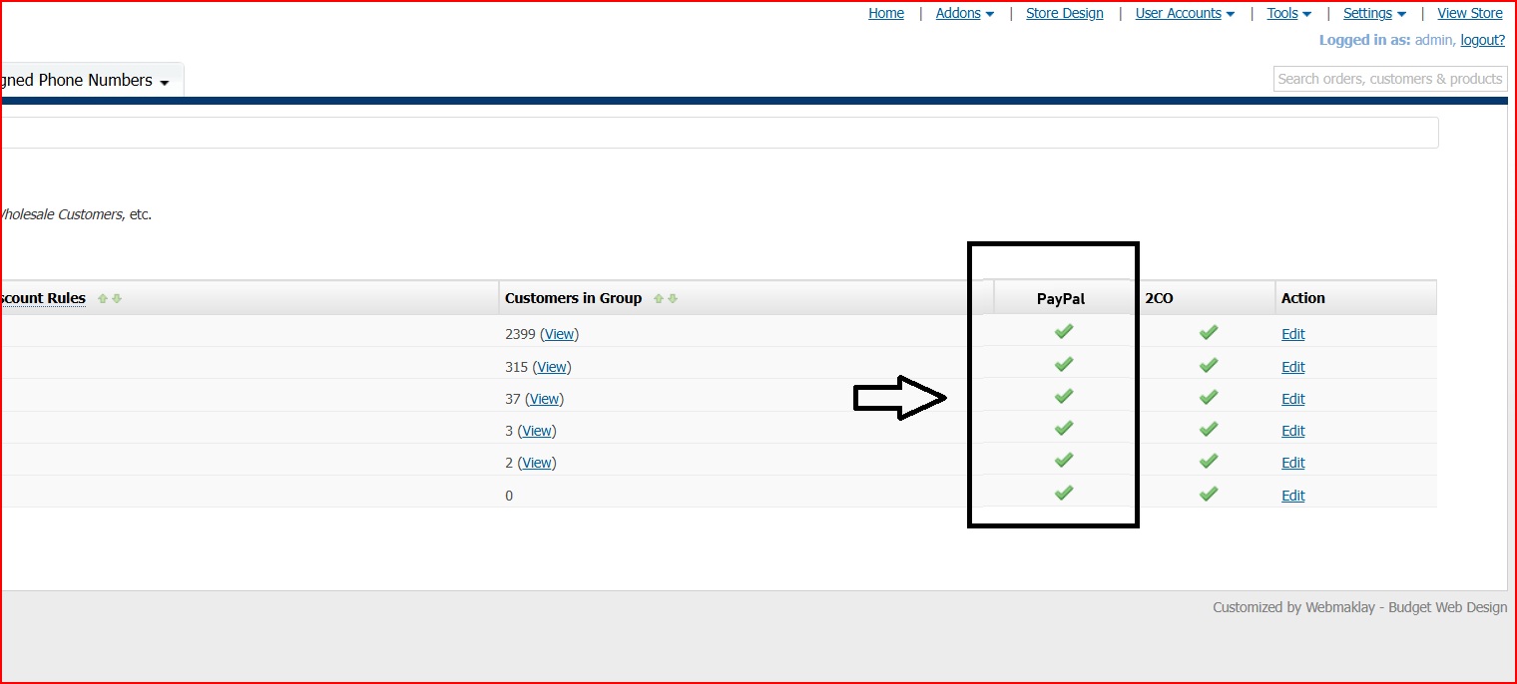Sort Discount Rules column ascending arrow
The height and width of the screenshot is (684, 1517).
(103, 299)
